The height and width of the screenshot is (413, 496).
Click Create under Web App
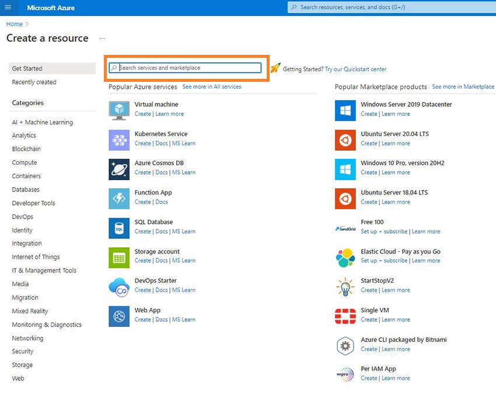[x=142, y=320]
